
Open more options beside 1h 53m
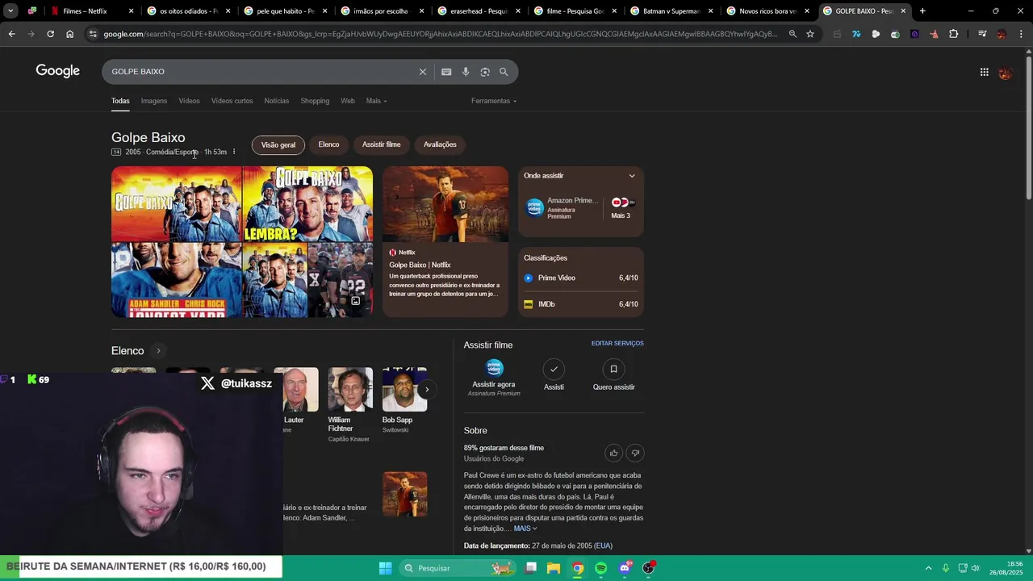[234, 152]
